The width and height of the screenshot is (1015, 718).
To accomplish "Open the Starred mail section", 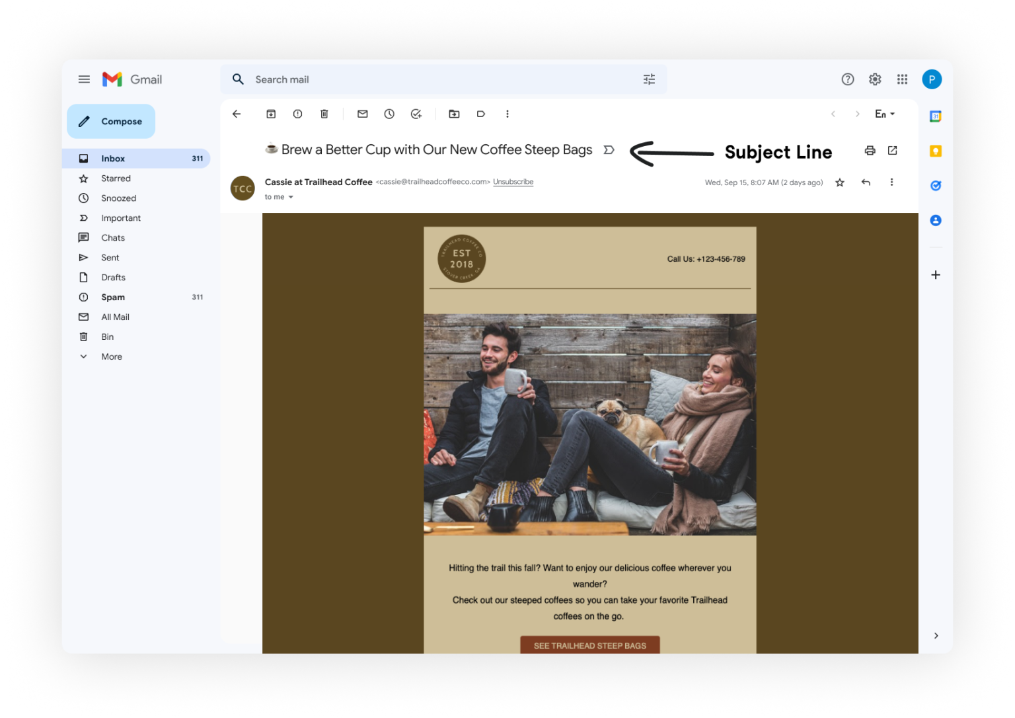I will click(x=116, y=178).
